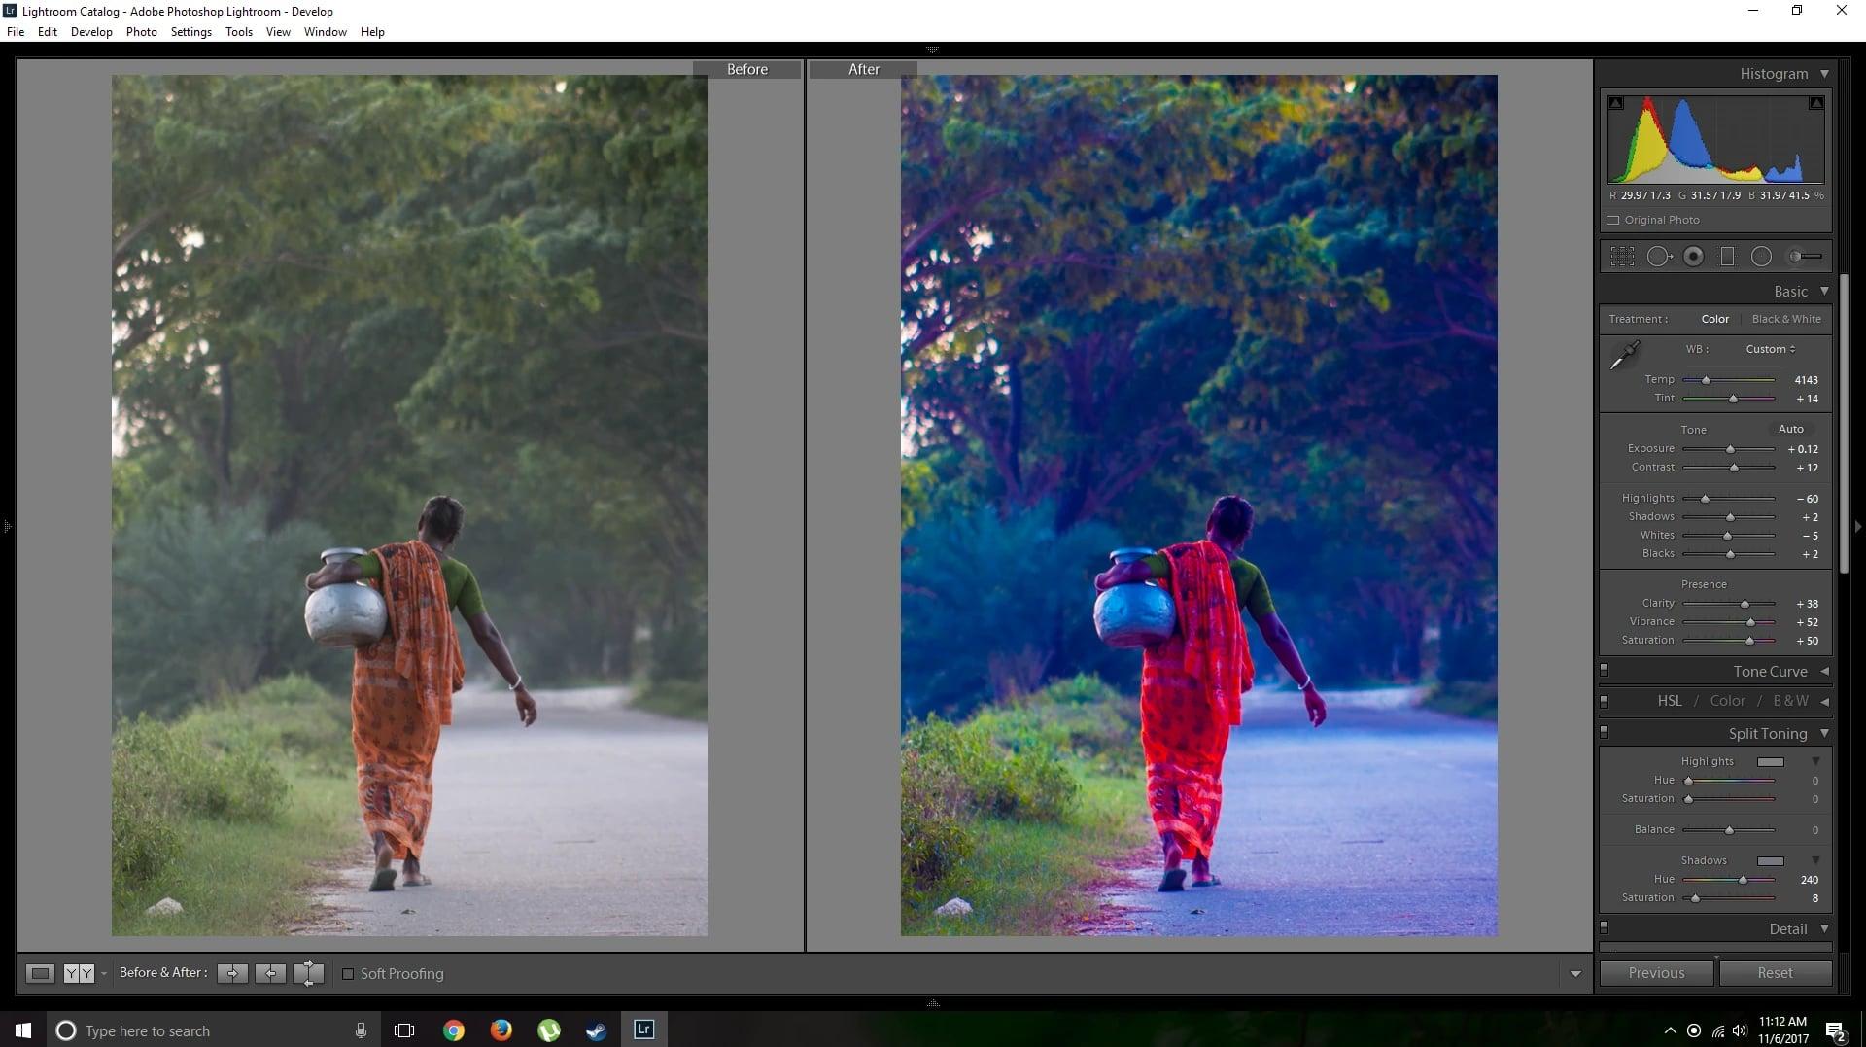Select the Red Eye Correction tool
Screen dimensions: 1866x1047
pyautogui.click(x=1694, y=256)
